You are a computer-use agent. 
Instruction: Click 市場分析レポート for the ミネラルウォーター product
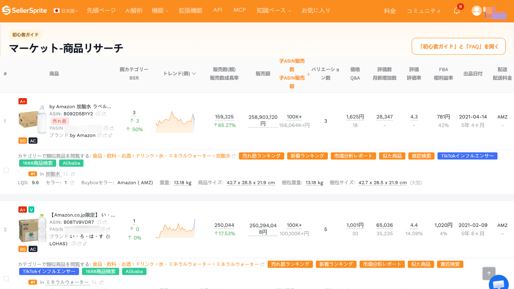click(382, 264)
